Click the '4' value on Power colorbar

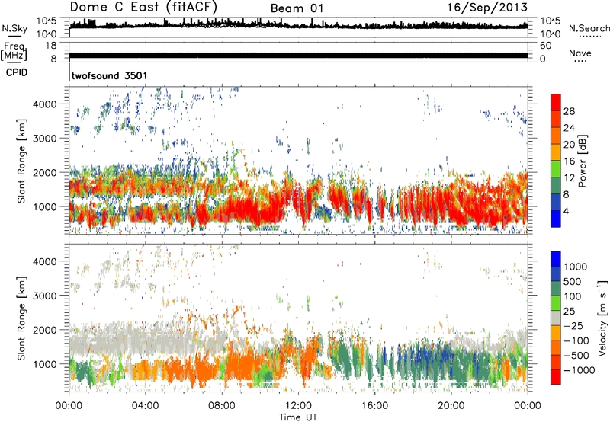pyautogui.click(x=566, y=211)
